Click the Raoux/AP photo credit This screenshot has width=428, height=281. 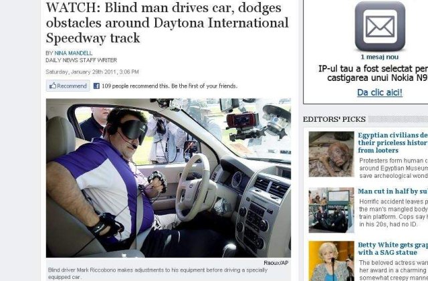coord(276,263)
